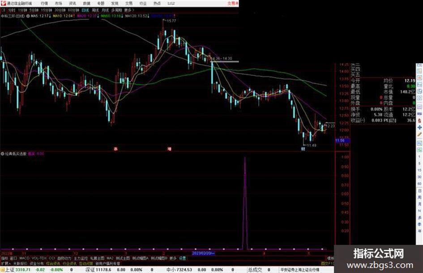Open the 交易 menu

pyautogui.click(x=129, y=4)
